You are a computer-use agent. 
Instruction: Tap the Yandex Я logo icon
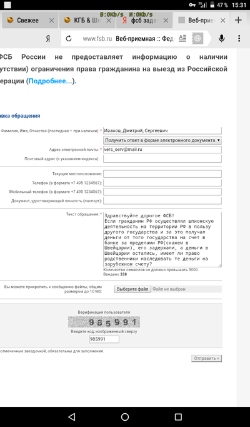pyautogui.click(x=48, y=39)
